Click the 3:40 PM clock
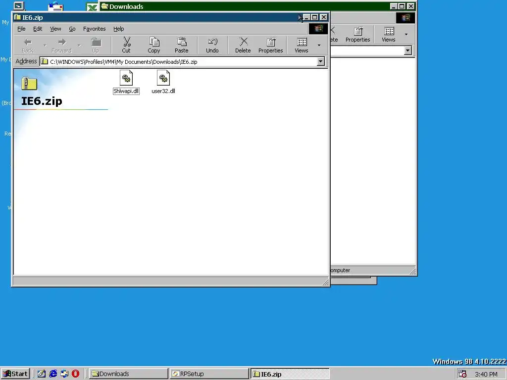The height and width of the screenshot is (380, 507). (486, 374)
